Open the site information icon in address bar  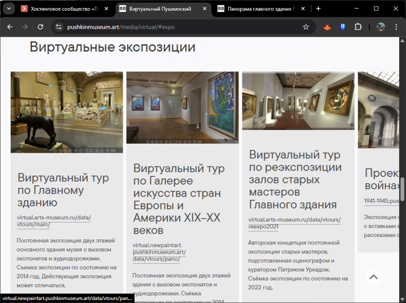click(59, 27)
